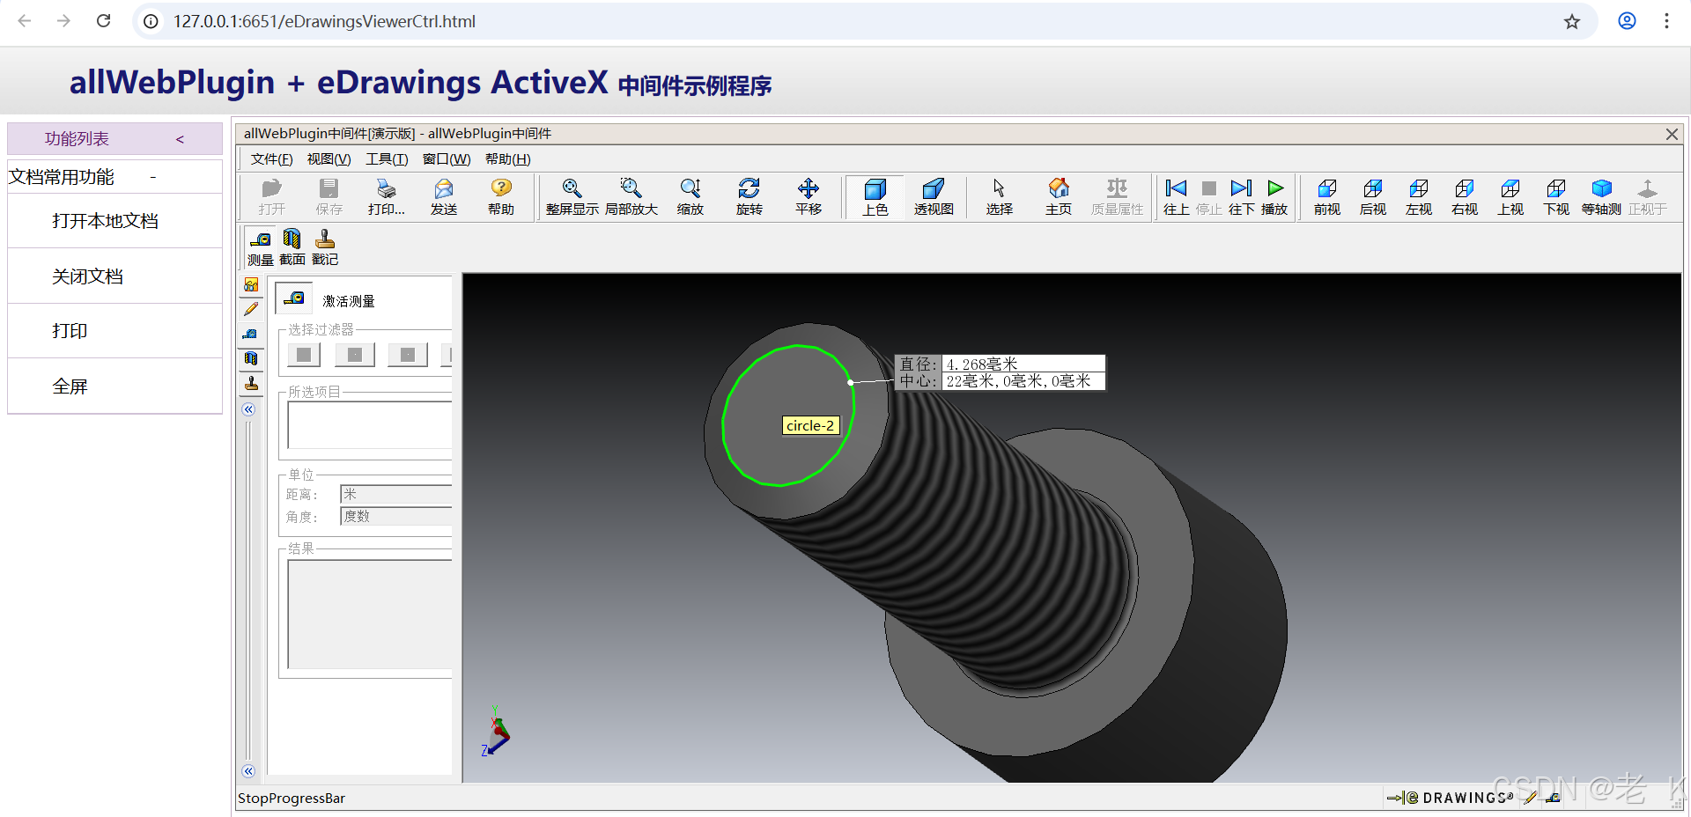Click the 全屏 fullscreen button
Viewport: 1691px width, 817px height.
tap(70, 386)
